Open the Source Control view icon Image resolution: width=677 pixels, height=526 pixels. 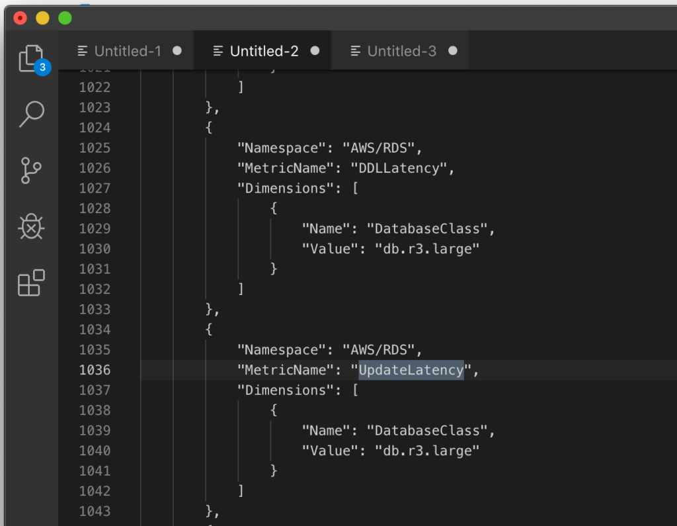[x=30, y=170]
